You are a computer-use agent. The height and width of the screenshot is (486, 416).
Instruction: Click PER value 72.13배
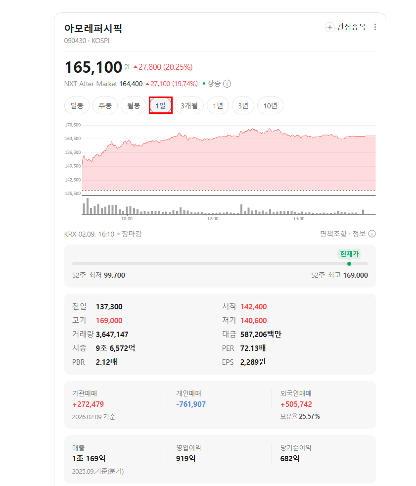(253, 348)
